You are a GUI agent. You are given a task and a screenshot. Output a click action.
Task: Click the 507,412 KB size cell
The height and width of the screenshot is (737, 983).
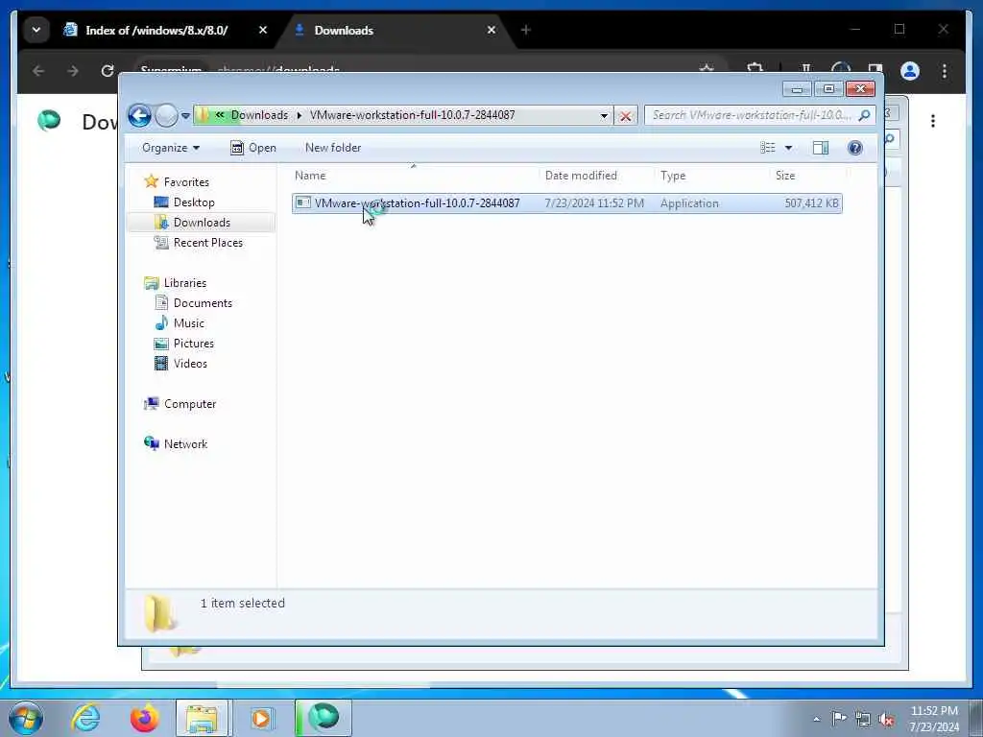point(811,203)
